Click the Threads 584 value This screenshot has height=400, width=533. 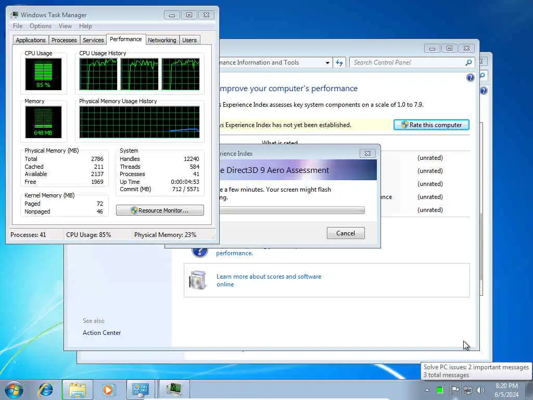point(195,167)
